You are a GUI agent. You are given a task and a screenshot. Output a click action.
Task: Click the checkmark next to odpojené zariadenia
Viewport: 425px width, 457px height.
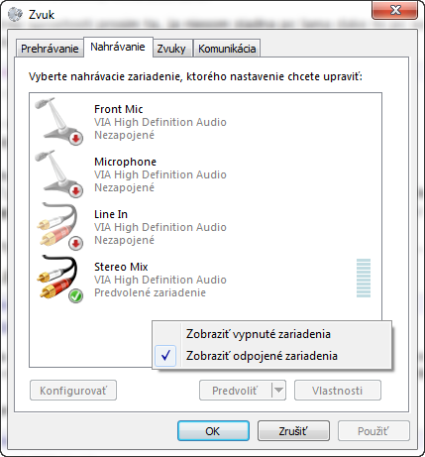click(x=165, y=356)
